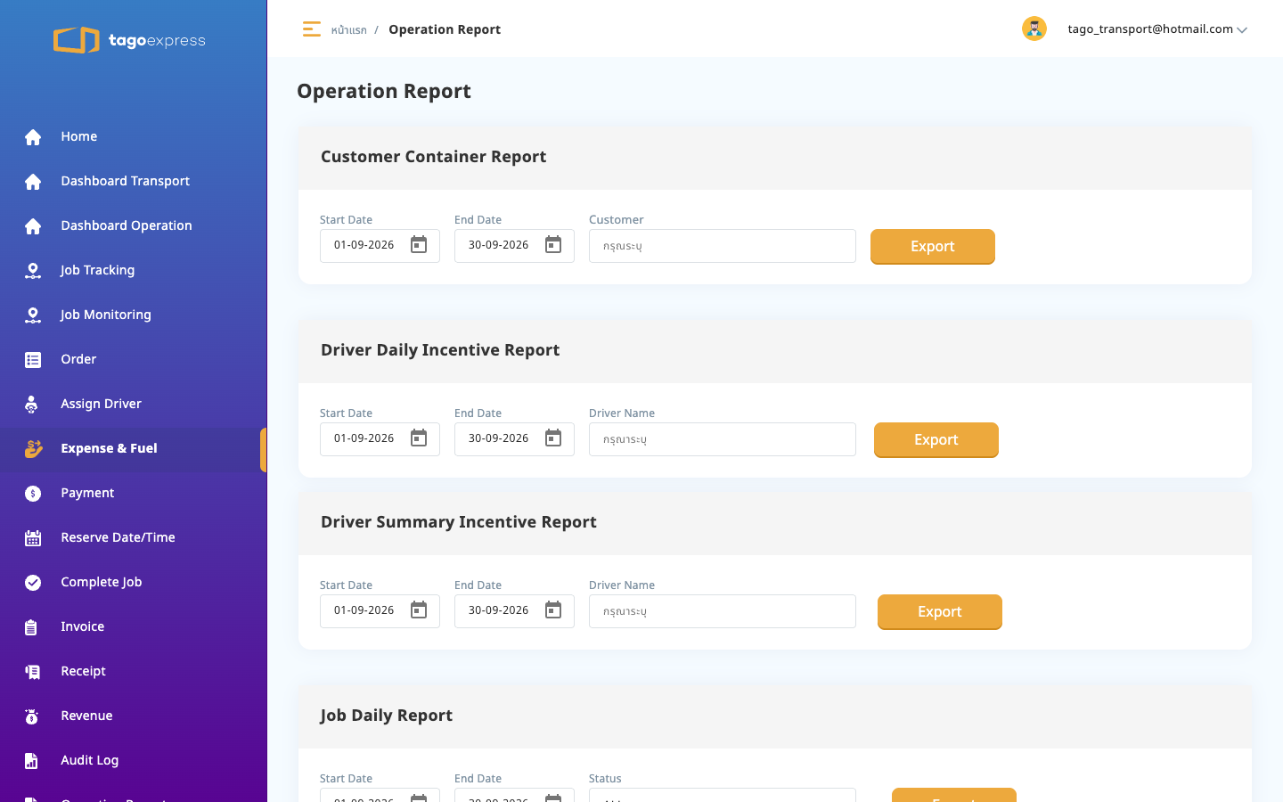Click the Dashboard Operation sidebar icon
This screenshot has height=802, width=1283.
coord(33,226)
